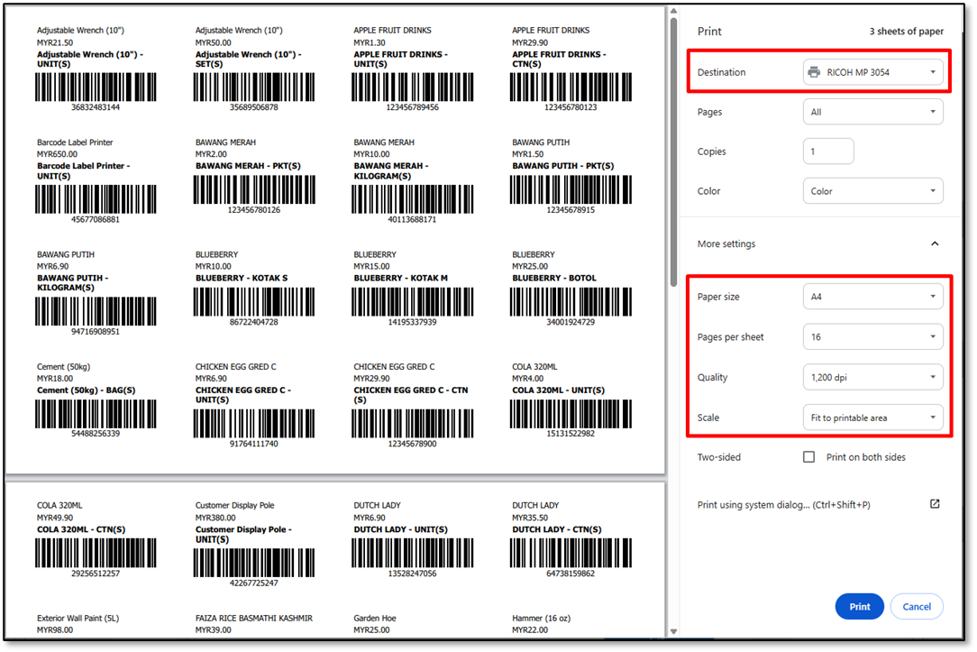The image size is (977, 652).
Task: Click the blue Print button
Action: [859, 607]
